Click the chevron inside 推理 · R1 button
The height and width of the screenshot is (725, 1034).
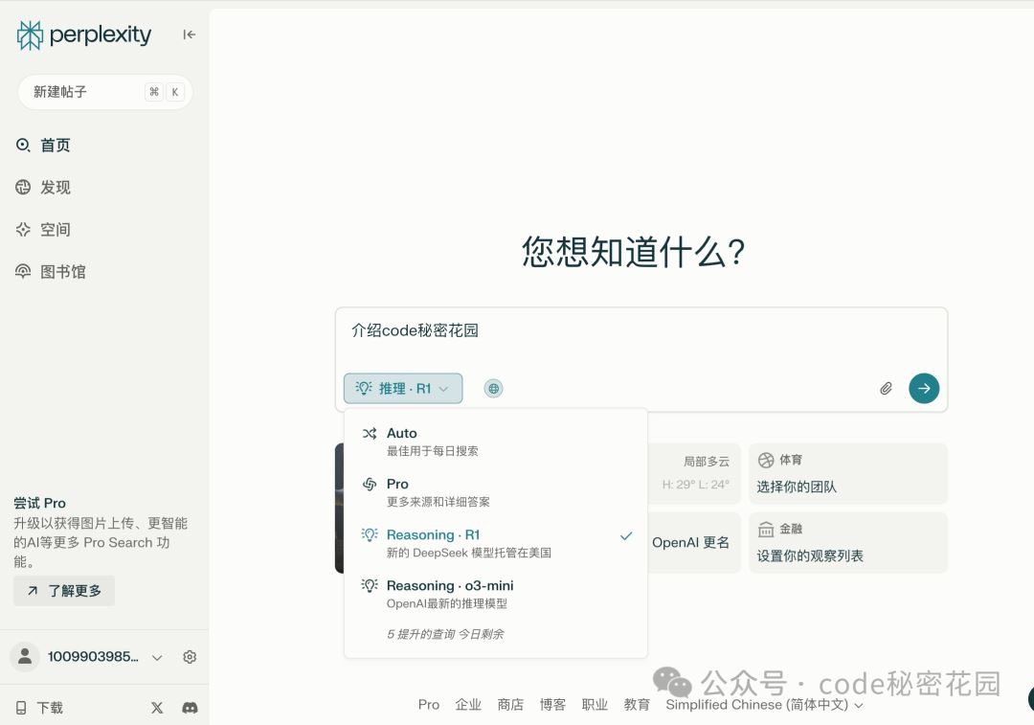(x=444, y=389)
